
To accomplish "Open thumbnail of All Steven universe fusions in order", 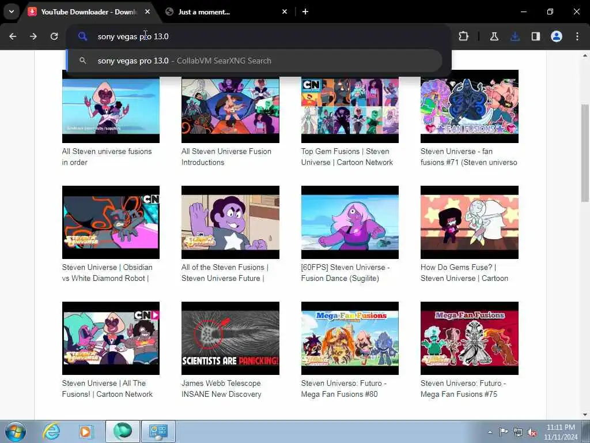I will pyautogui.click(x=111, y=106).
